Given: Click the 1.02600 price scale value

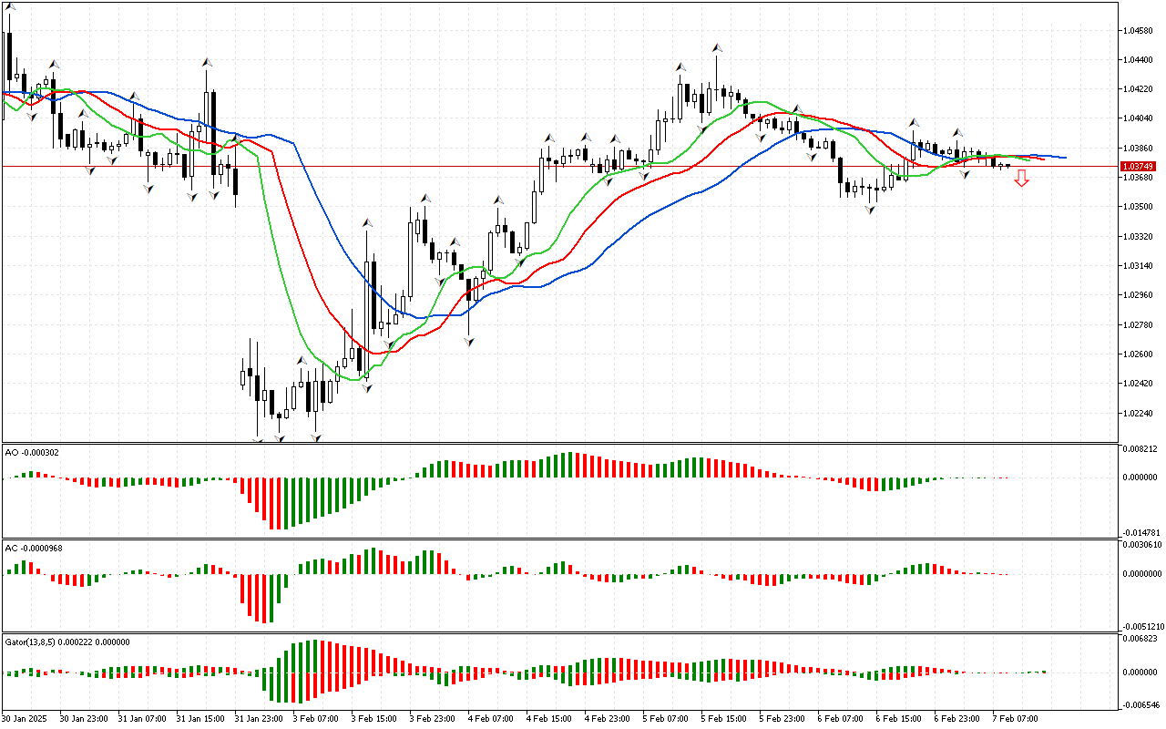Looking at the screenshot, I should tap(1140, 354).
